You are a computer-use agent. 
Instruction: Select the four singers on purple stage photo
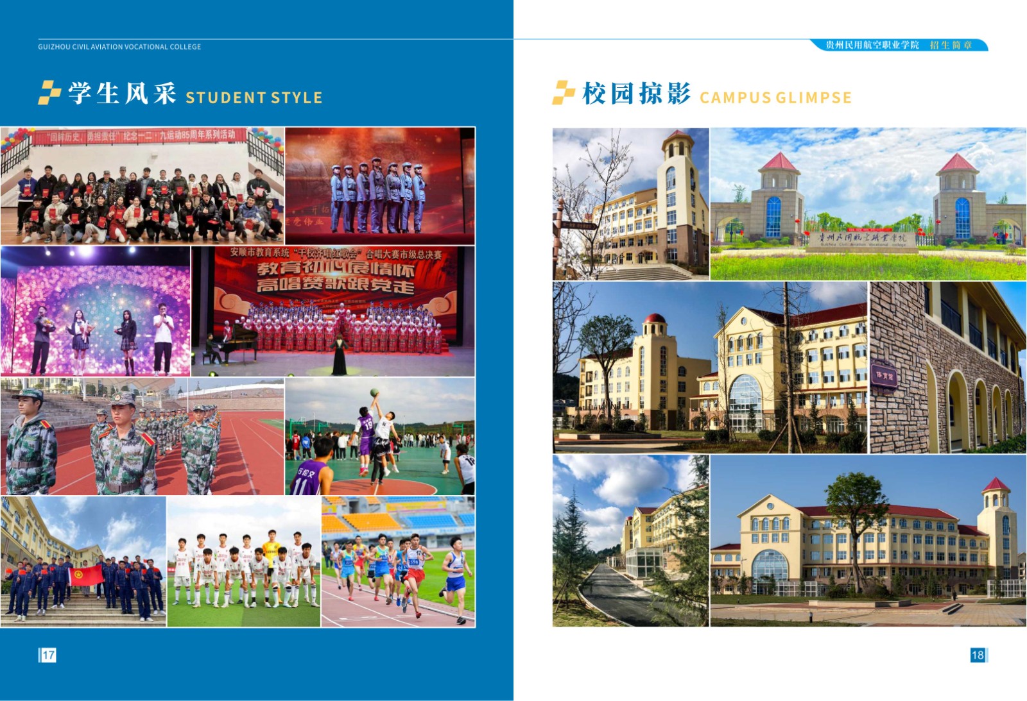click(96, 311)
